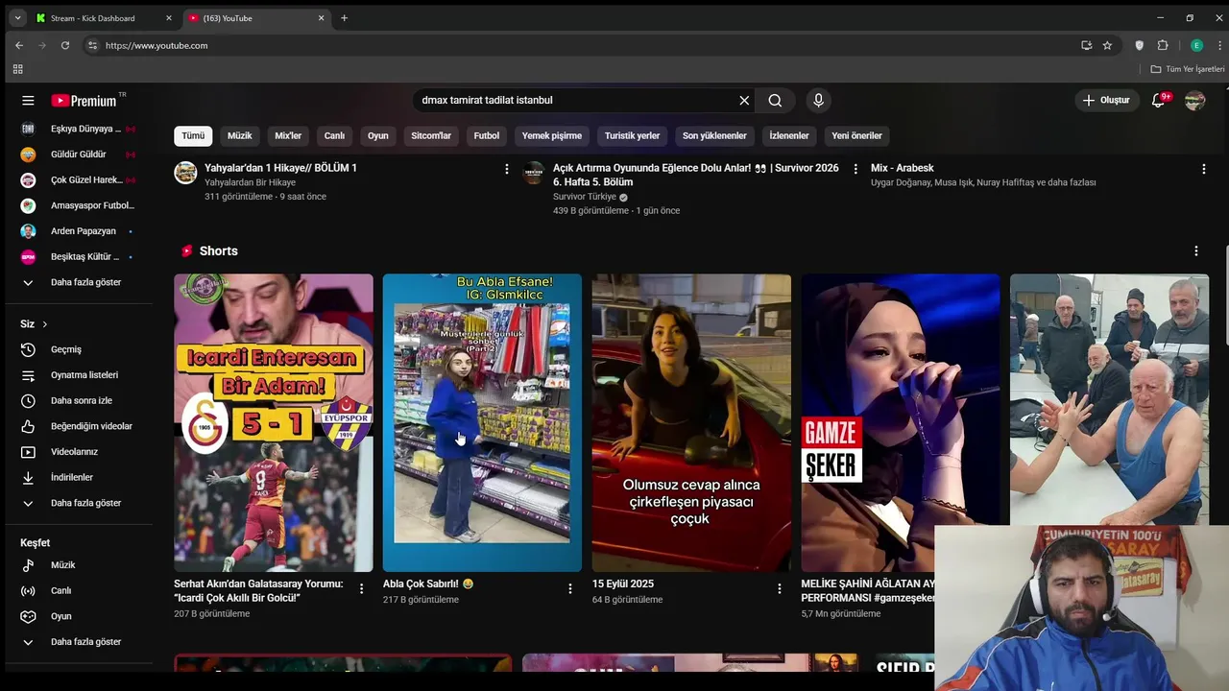Image resolution: width=1229 pixels, height=691 pixels.
Task: Open options for Survivor 2026 video
Action: [855, 169]
